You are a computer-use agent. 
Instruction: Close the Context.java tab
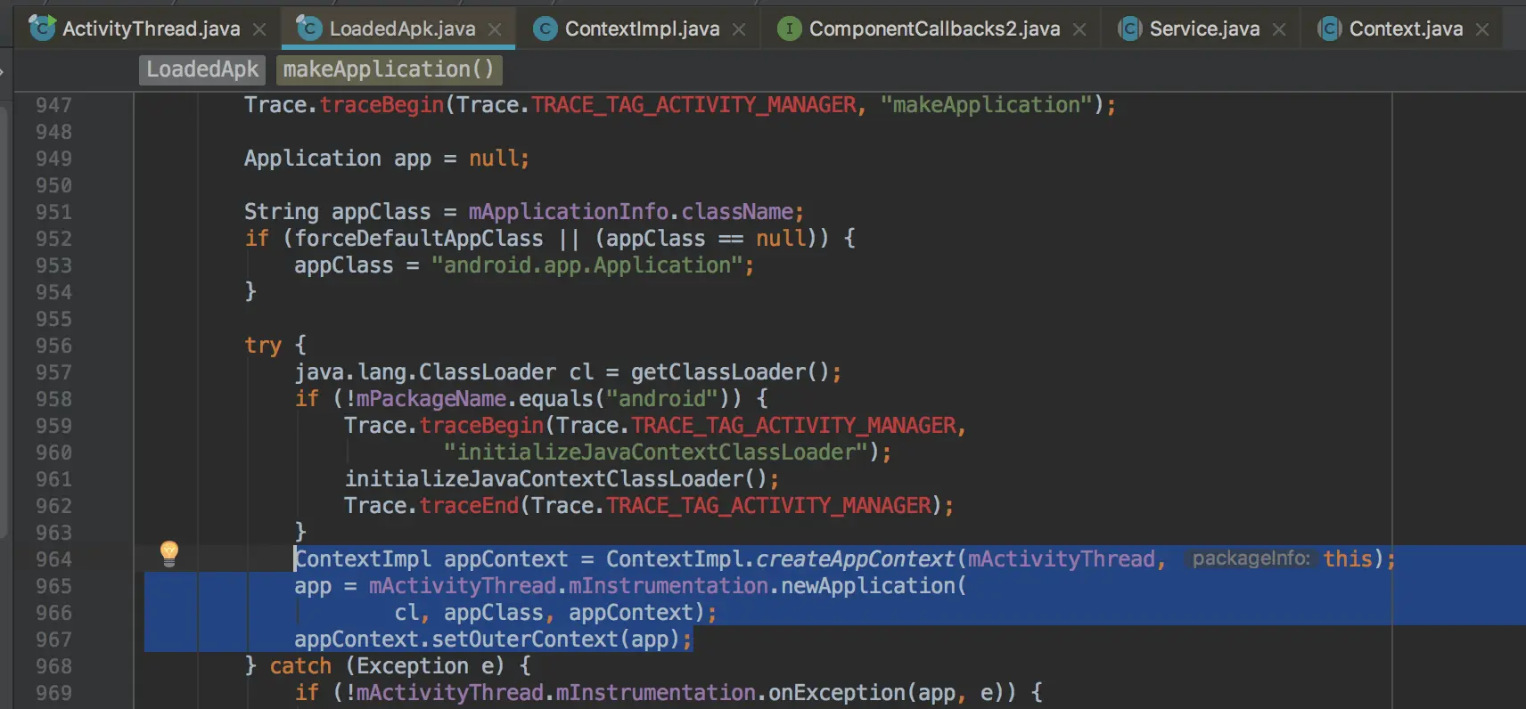point(1482,29)
